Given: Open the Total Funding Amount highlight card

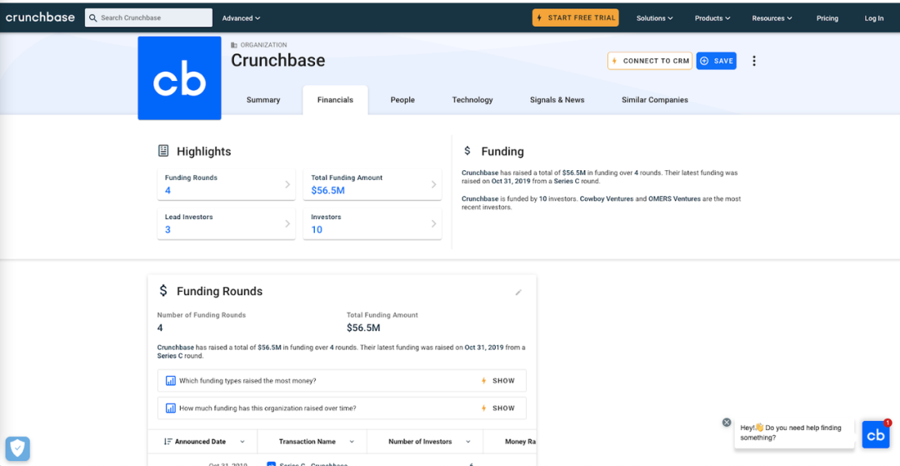Looking at the screenshot, I should click(x=372, y=184).
